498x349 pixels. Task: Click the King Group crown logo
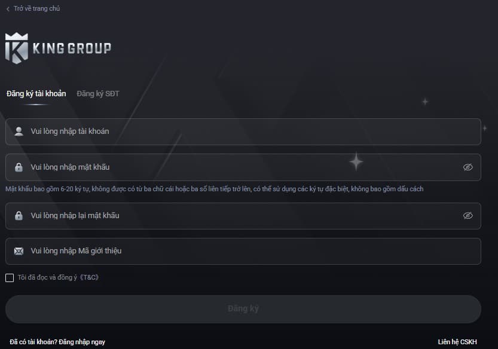click(17, 48)
